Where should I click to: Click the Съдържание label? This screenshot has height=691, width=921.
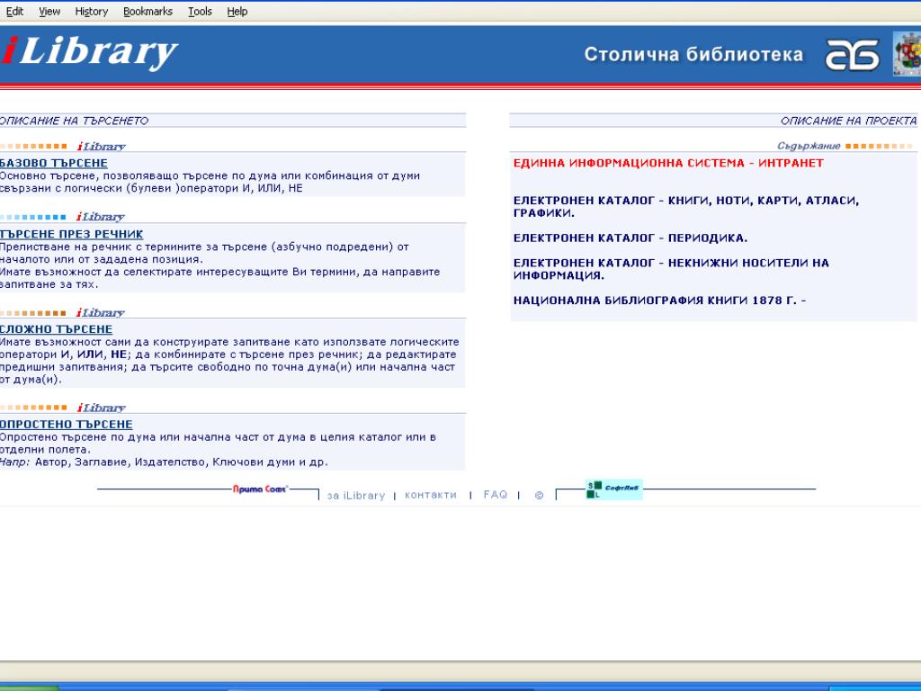click(x=809, y=146)
